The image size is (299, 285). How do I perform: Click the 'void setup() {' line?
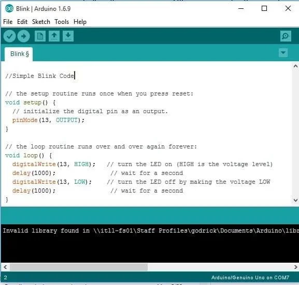[x=31, y=103]
